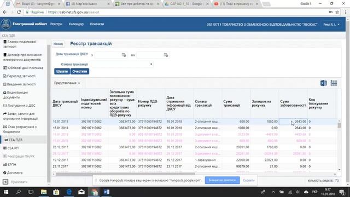Open Task View on the taskbar
Viewport: 350px width, 197px height.
(31, 192)
